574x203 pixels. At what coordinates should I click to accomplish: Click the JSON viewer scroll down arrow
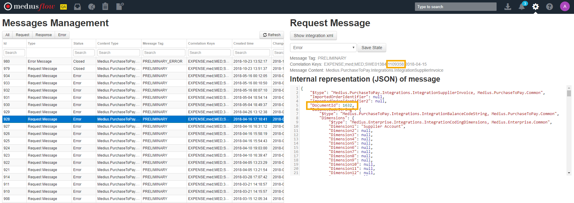(x=569, y=173)
